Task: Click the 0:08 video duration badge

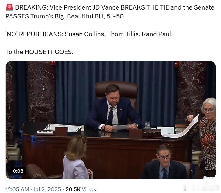Action: point(18,171)
